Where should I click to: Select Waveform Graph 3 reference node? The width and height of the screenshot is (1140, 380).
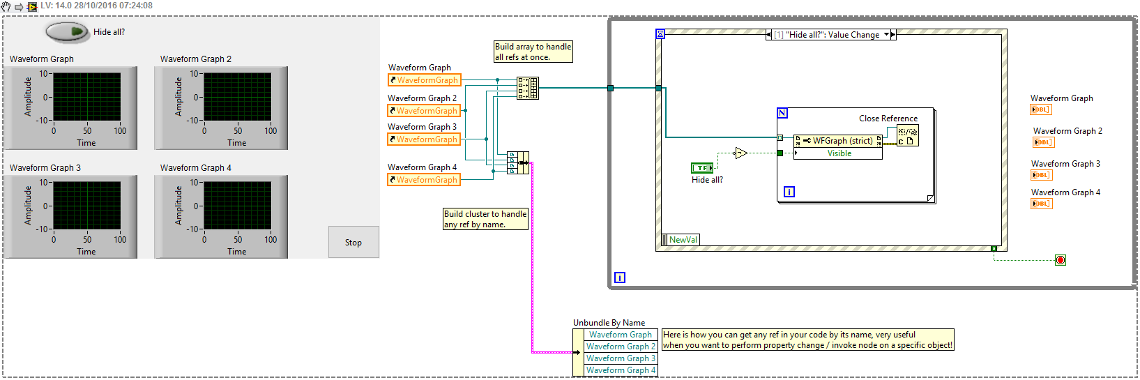click(424, 139)
